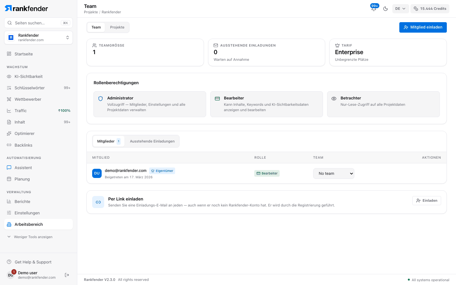The height and width of the screenshot is (285, 456).
Task: Open the No team dropdown
Action: tap(334, 174)
